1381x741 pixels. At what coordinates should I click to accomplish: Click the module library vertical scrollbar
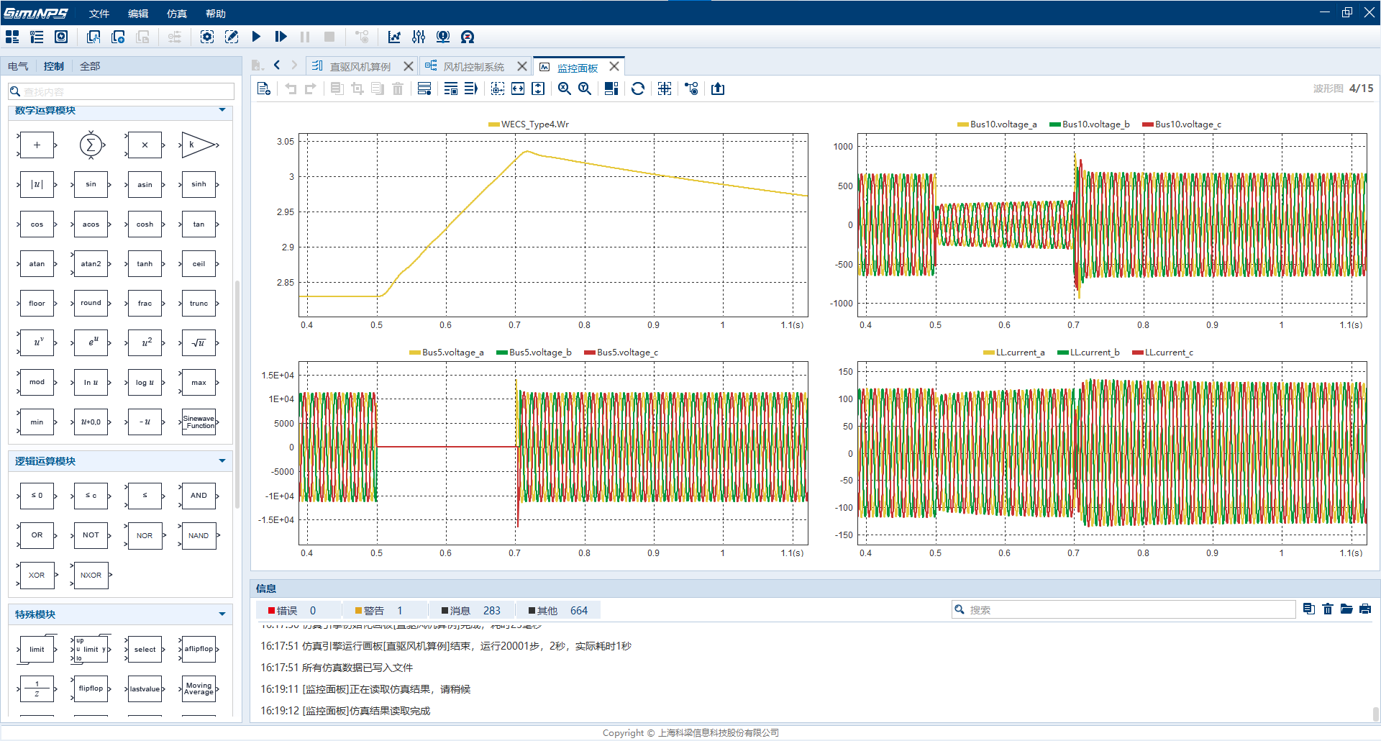pyautogui.click(x=237, y=394)
